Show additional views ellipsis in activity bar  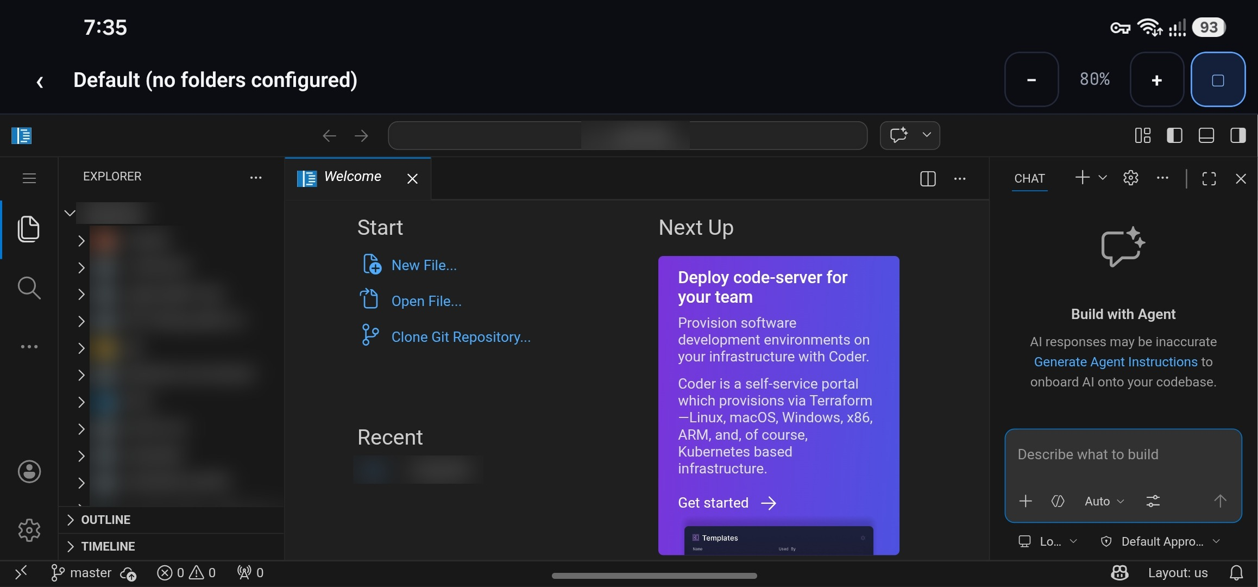pos(29,347)
